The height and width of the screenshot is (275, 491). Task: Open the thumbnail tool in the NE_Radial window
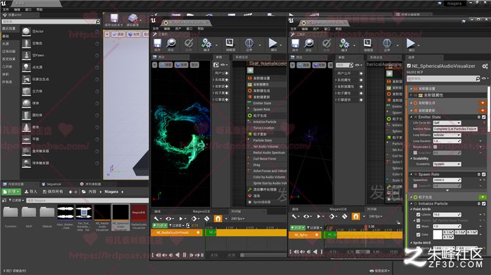[230, 44]
